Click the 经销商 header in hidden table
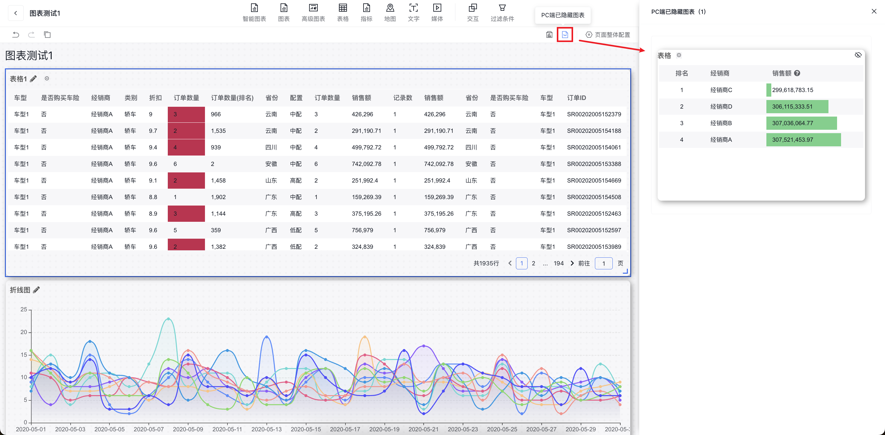The height and width of the screenshot is (435, 885). coord(720,73)
